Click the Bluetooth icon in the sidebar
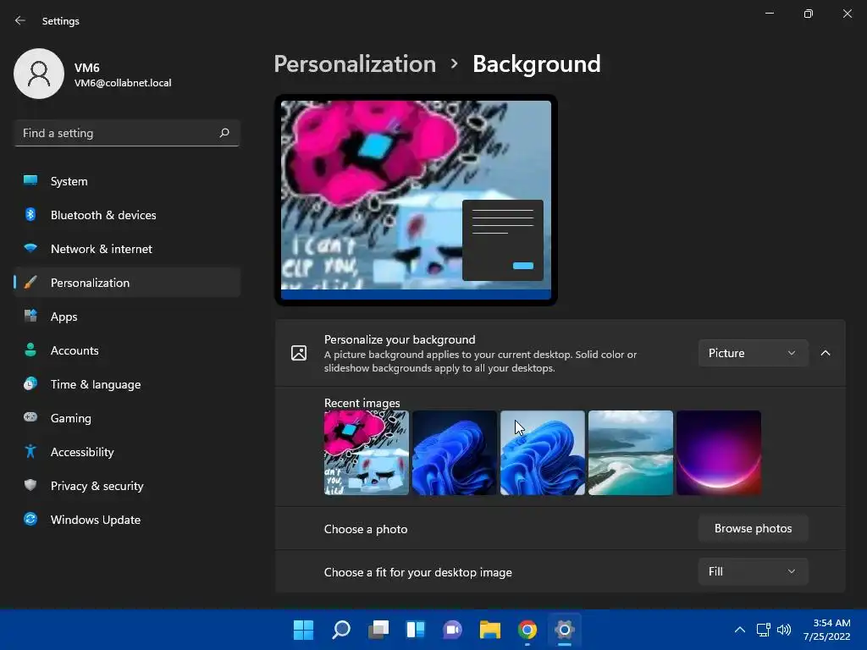Viewport: 867px width, 650px height. click(x=30, y=214)
